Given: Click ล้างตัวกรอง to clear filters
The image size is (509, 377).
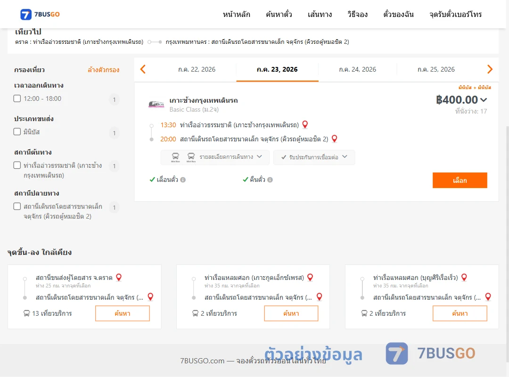Looking at the screenshot, I should 104,70.
